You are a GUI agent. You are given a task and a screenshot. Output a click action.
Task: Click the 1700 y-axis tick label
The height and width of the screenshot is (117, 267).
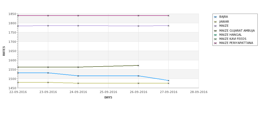pyautogui.click(x=12, y=41)
